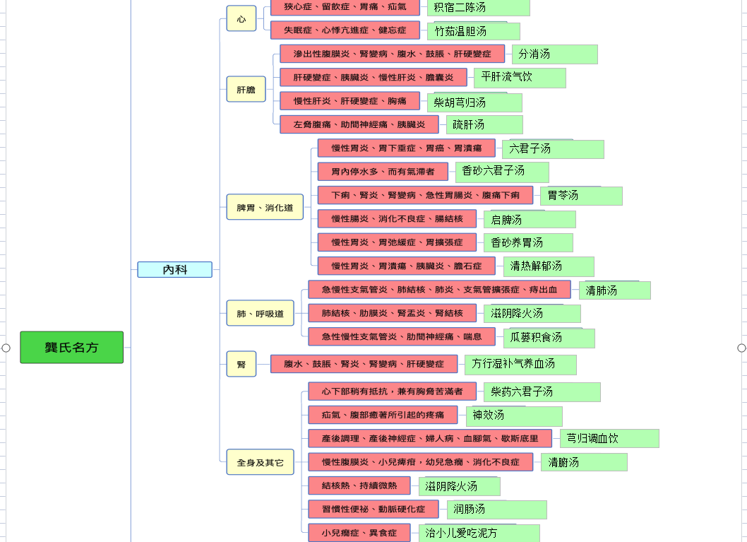
Task: Select the node 左脅腹痛、肋間神經痛、胰臟炎
Action: click(359, 124)
